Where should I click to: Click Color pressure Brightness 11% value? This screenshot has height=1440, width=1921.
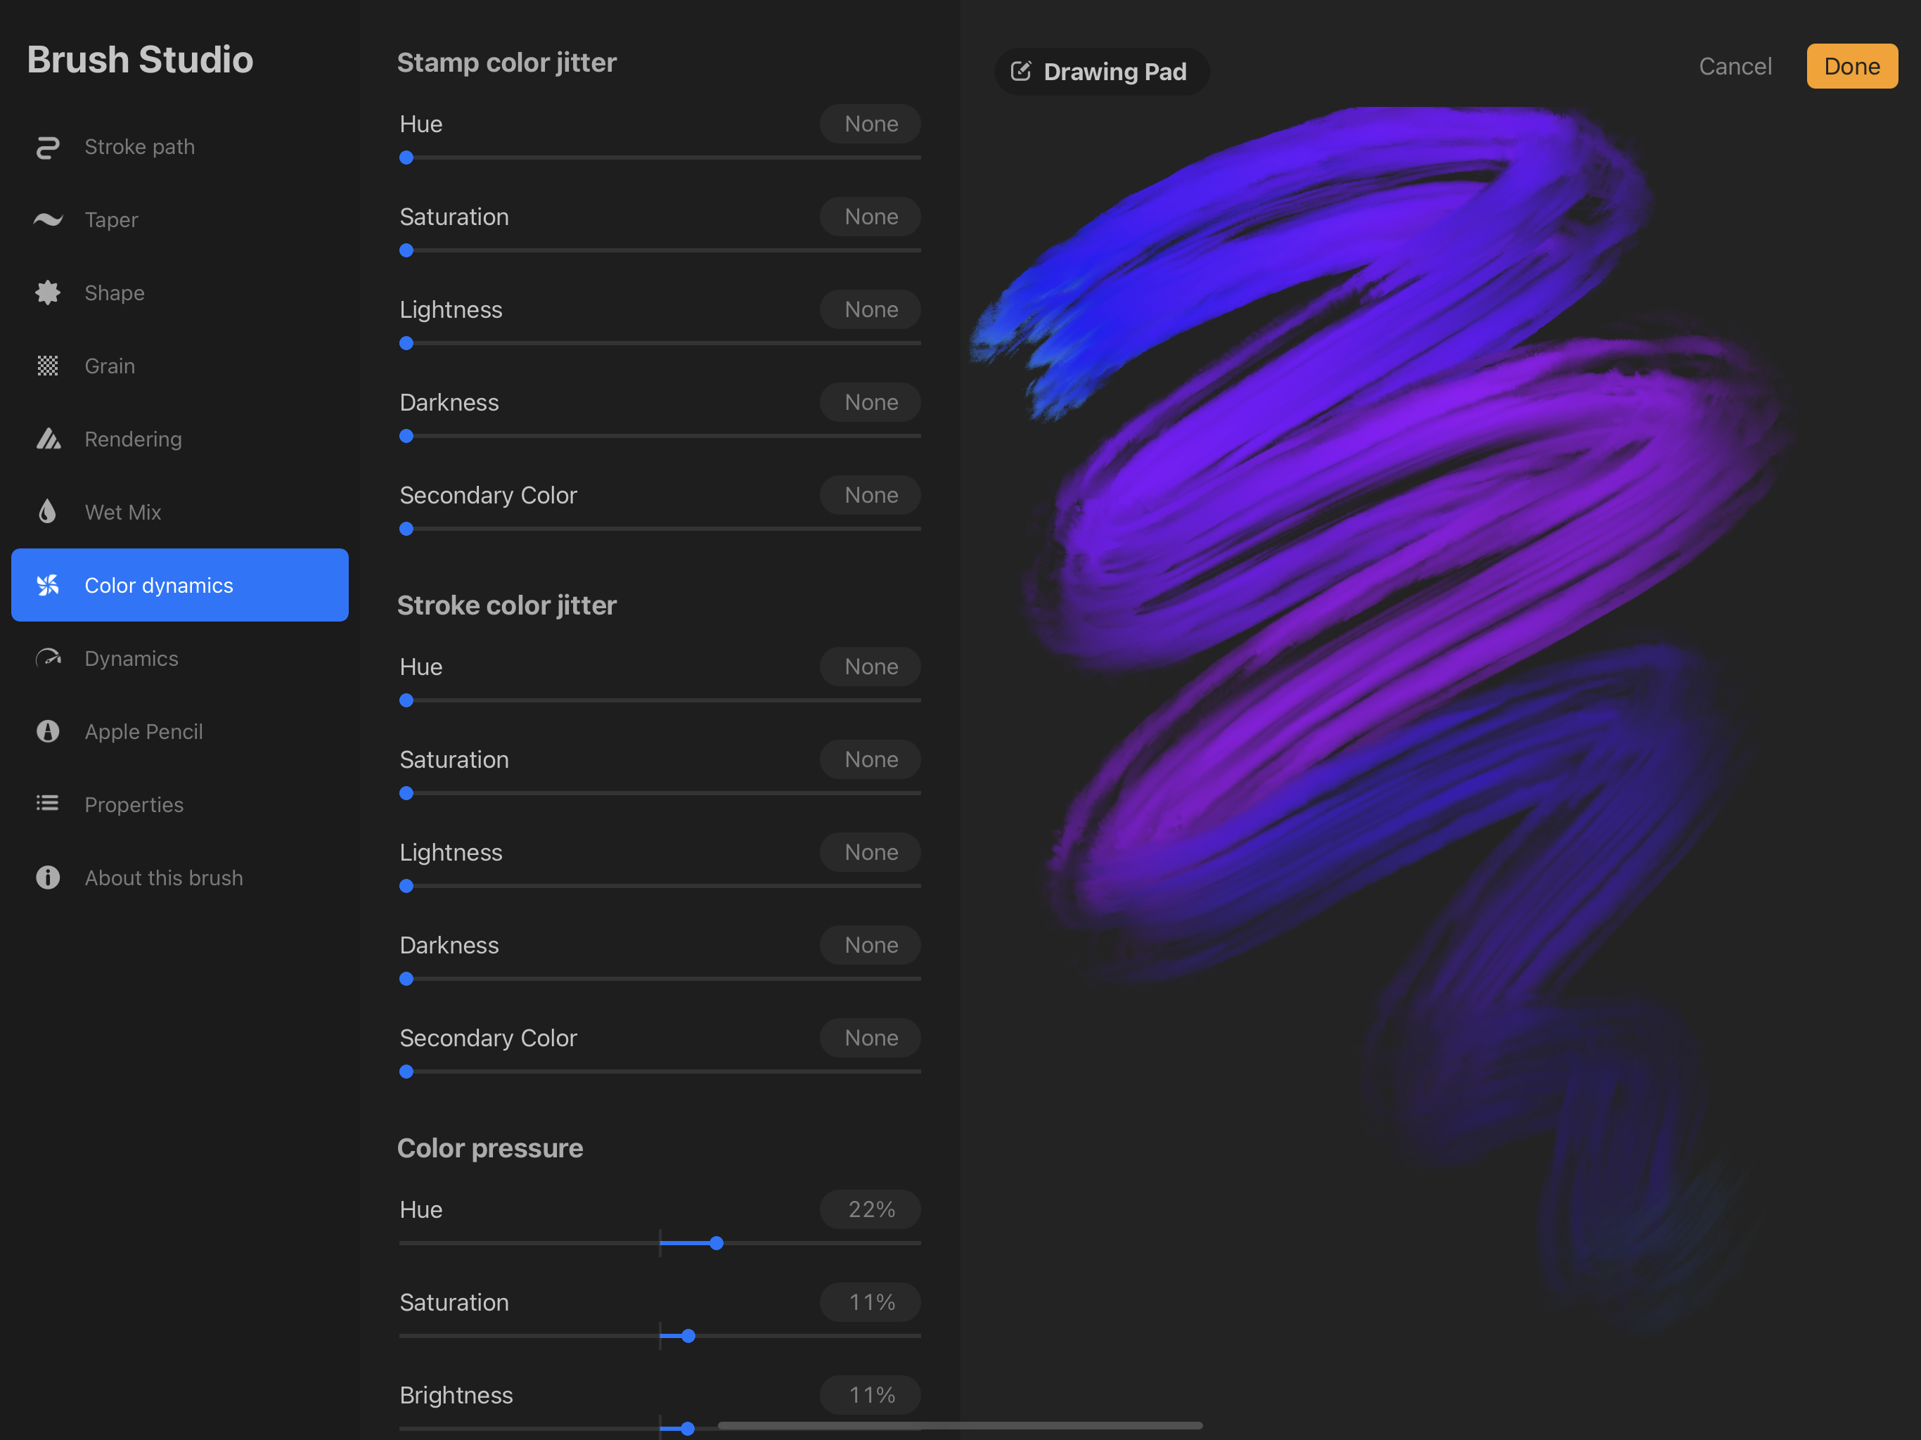870,1396
